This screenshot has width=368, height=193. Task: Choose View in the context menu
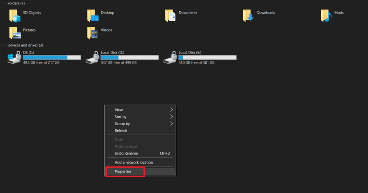140,110
